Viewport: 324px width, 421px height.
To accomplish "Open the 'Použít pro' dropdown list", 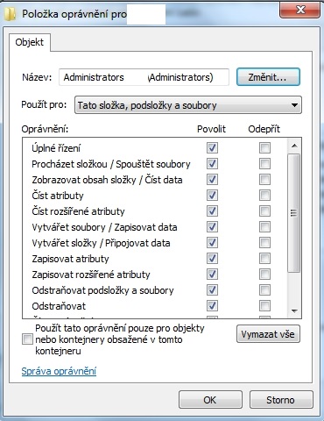I will [188, 105].
